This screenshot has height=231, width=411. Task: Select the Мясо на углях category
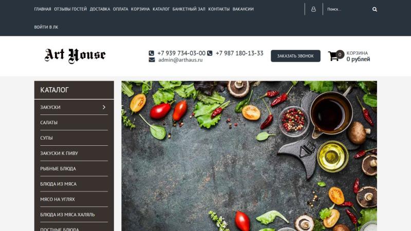(x=74, y=199)
